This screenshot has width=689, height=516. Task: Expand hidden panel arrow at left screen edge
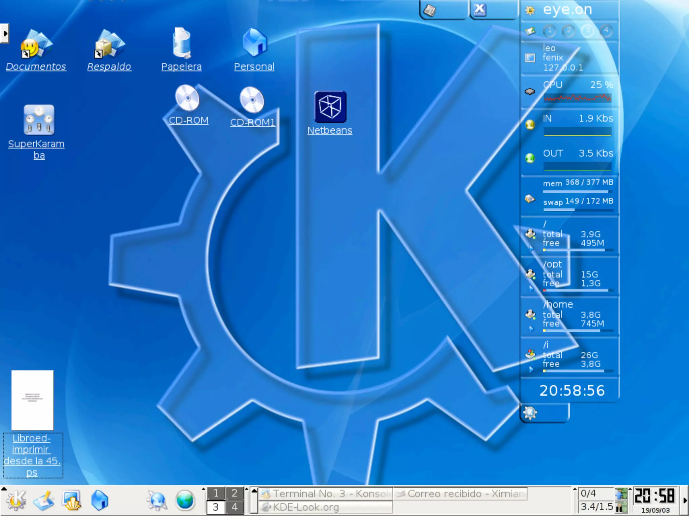pos(5,33)
